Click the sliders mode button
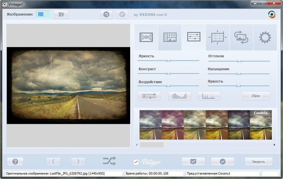This screenshot has width=283, height=179. point(149,96)
